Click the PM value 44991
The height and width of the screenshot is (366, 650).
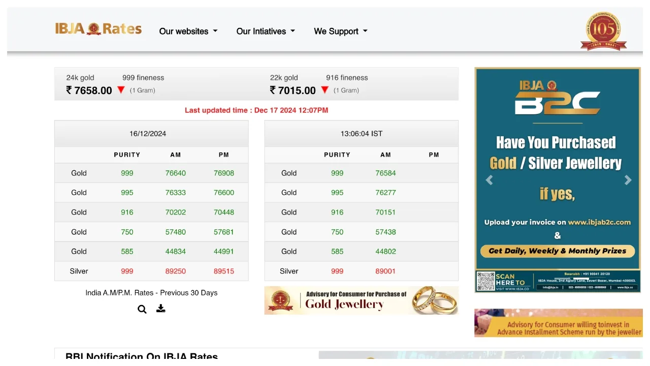pos(224,252)
